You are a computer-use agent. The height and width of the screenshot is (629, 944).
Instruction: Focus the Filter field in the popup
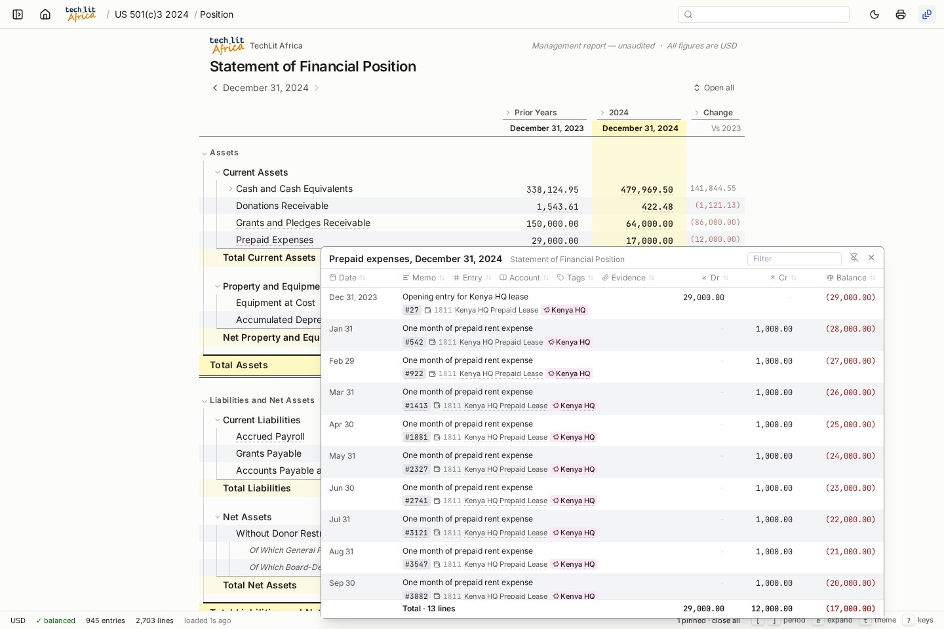coord(794,259)
